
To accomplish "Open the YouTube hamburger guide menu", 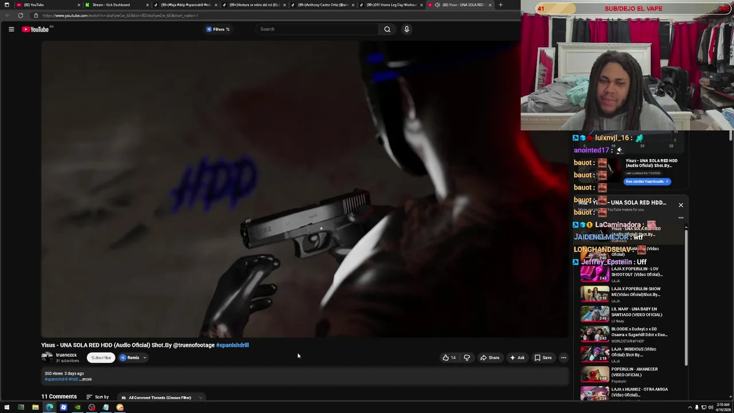I will point(11,29).
